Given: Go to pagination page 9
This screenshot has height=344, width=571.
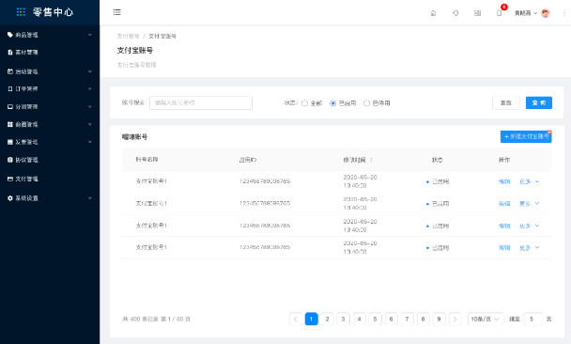Looking at the screenshot, I should [x=439, y=319].
